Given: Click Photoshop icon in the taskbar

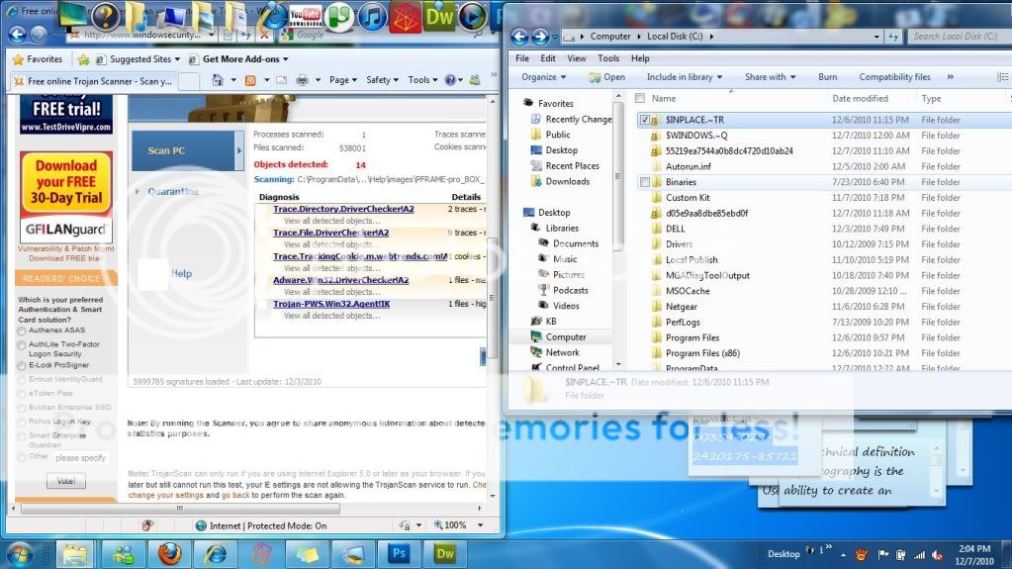Looking at the screenshot, I should [x=399, y=553].
